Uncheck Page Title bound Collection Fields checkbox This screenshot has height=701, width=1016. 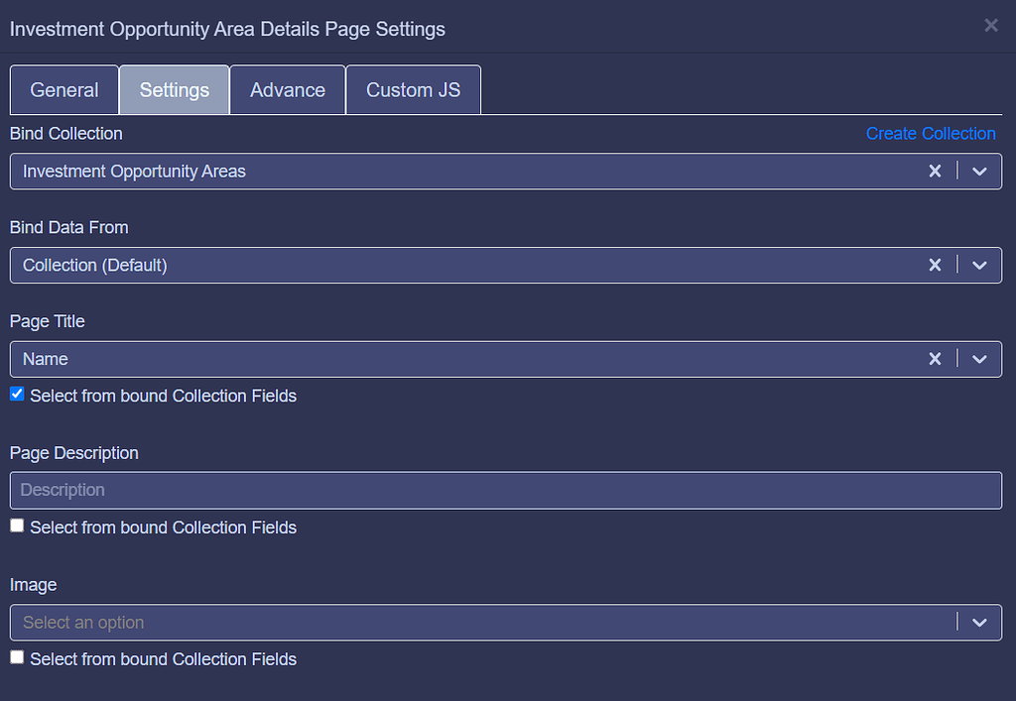tap(17, 395)
